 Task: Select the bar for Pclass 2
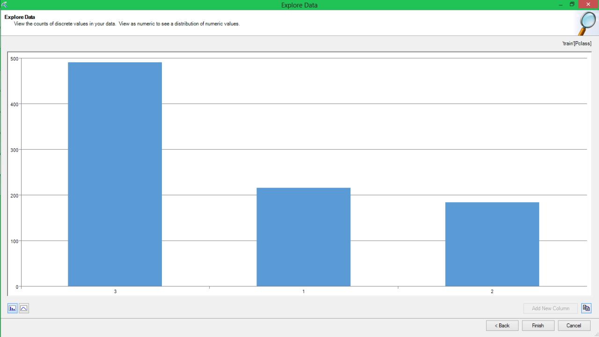tap(492, 244)
